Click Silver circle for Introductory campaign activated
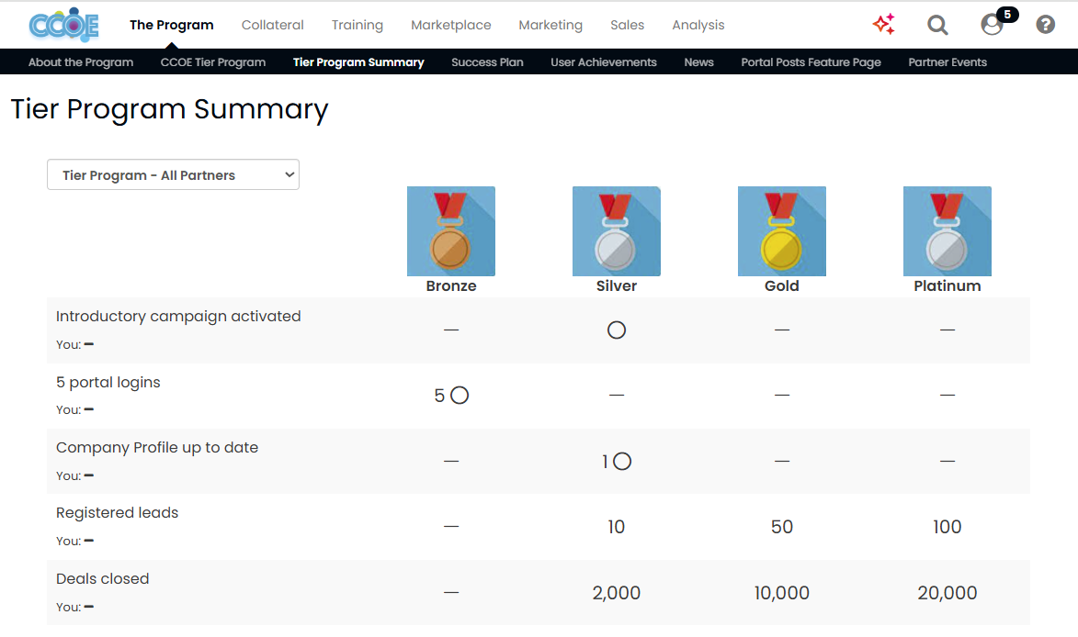The width and height of the screenshot is (1078, 637). click(617, 330)
